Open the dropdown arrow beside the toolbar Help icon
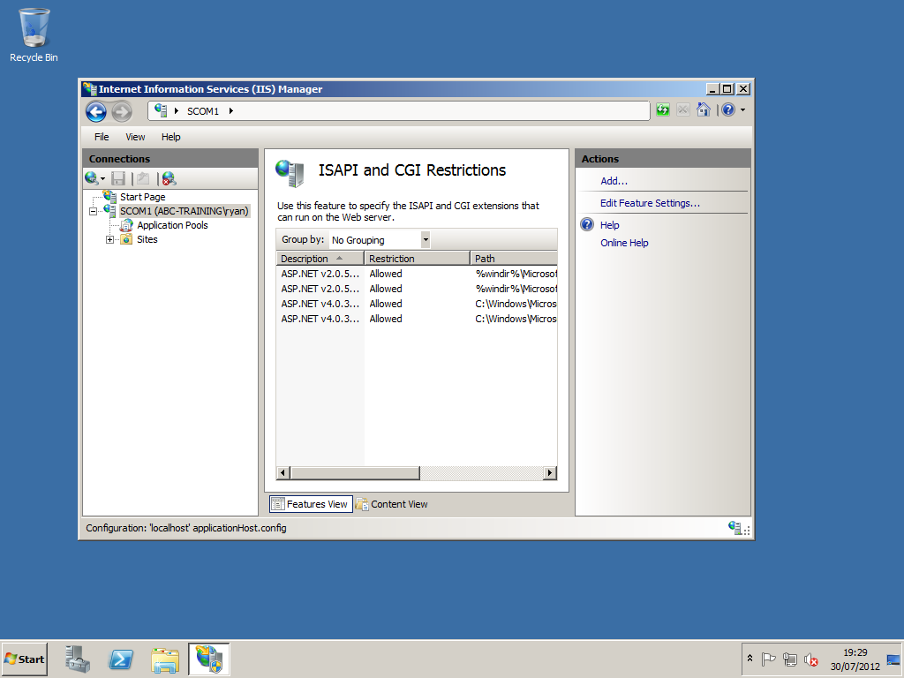Image resolution: width=904 pixels, height=678 pixels. pos(742,109)
